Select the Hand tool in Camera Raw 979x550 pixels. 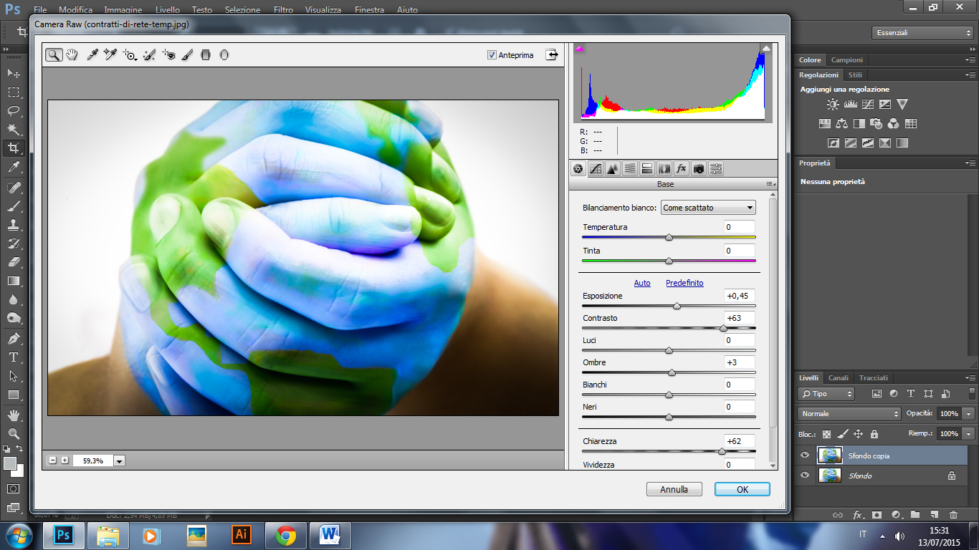72,54
